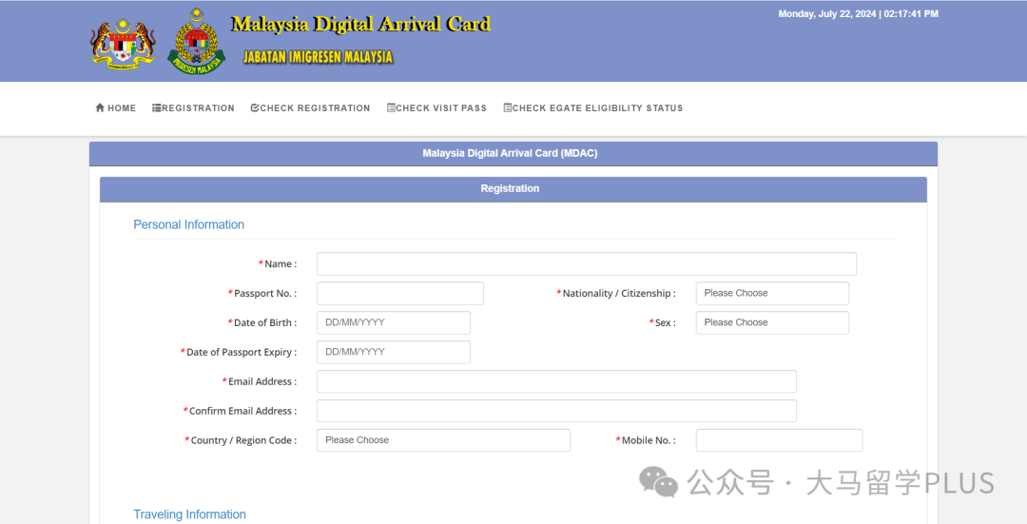The width and height of the screenshot is (1027, 524).
Task: Click the Name input field
Action: (586, 264)
